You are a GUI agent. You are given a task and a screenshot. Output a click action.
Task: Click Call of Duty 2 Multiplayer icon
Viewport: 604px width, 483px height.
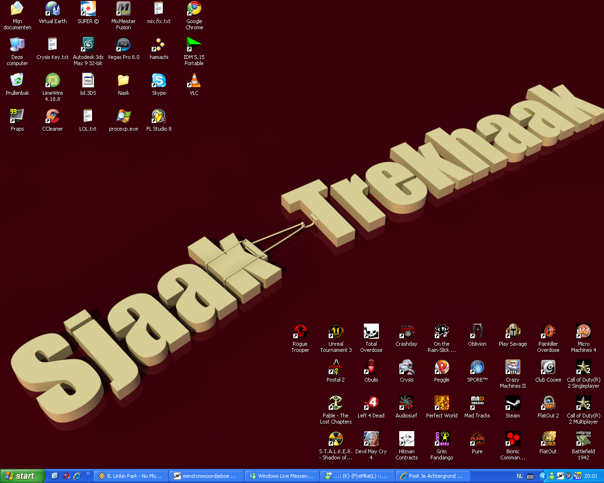coord(584,403)
